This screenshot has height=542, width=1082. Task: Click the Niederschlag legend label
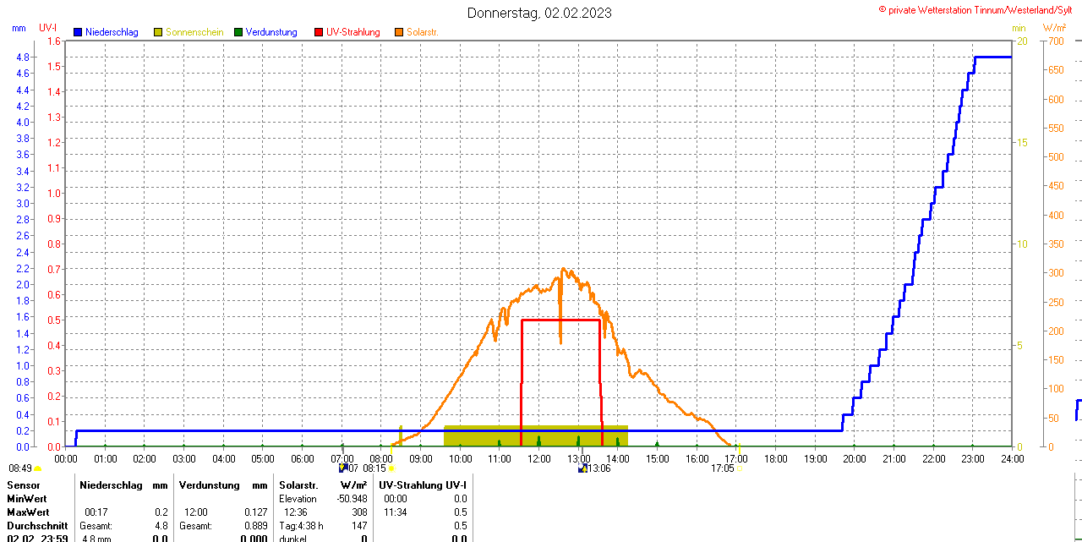coord(112,32)
